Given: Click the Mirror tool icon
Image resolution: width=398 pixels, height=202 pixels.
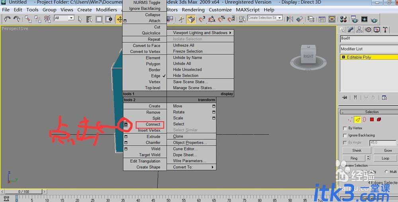Looking at the screenshot, I should point(290,19).
